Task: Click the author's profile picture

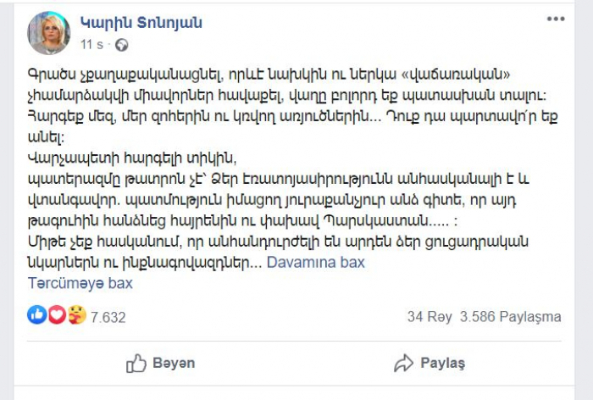Action: point(49,33)
